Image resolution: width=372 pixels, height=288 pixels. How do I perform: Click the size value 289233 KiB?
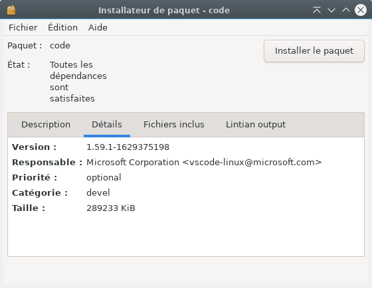[111, 208]
